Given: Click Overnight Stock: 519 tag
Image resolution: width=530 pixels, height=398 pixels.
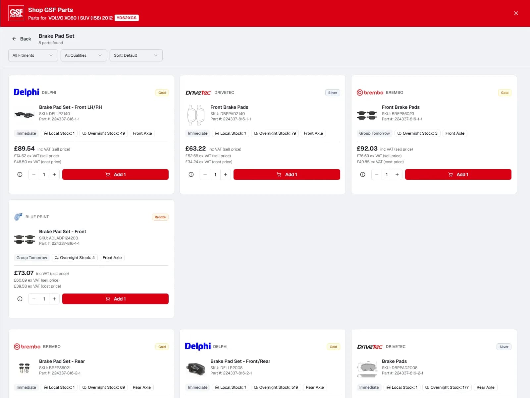Looking at the screenshot, I should tap(276, 387).
